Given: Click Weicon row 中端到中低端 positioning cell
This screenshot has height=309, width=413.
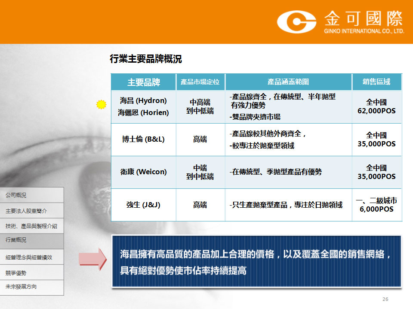Looking at the screenshot, I should 200,172.
